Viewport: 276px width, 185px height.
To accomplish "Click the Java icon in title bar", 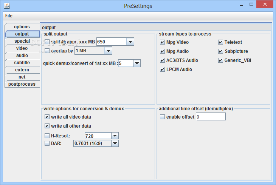I will coord(6,6).
